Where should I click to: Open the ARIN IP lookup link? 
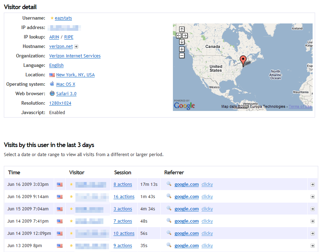tap(54, 37)
